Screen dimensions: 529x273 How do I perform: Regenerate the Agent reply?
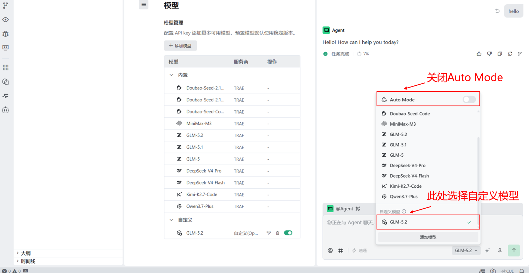[510, 54]
